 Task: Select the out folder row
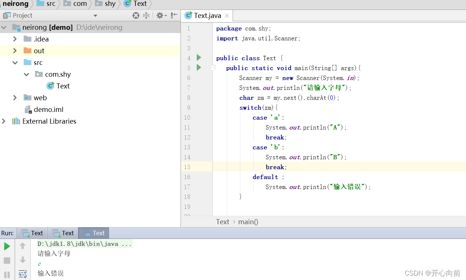pos(90,51)
